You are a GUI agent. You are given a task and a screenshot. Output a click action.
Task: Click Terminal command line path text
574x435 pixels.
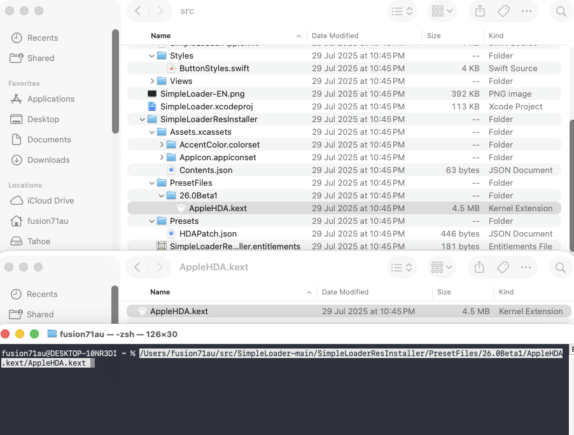[282, 358]
